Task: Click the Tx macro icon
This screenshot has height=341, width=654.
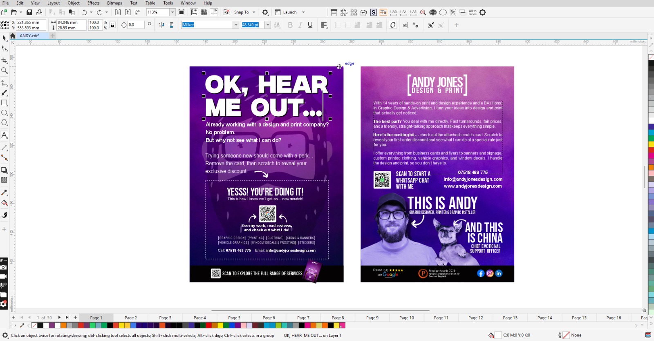Action: [x=383, y=12]
